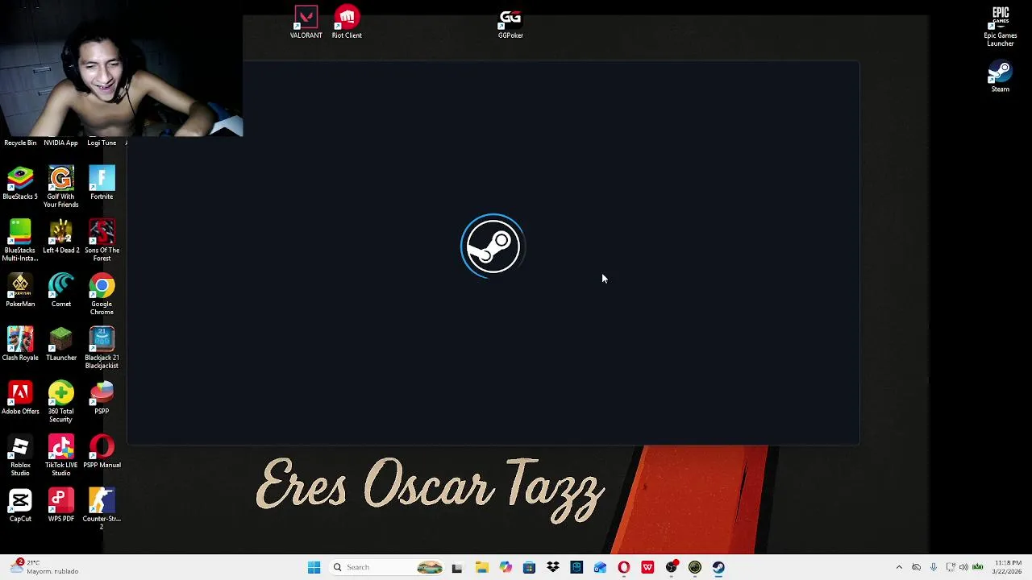Open the clock and date panel
This screenshot has height=580, width=1032.
point(1008,567)
